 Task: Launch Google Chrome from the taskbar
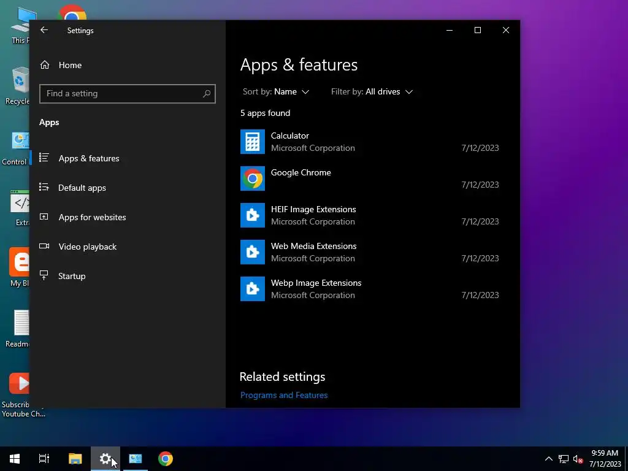(166, 459)
